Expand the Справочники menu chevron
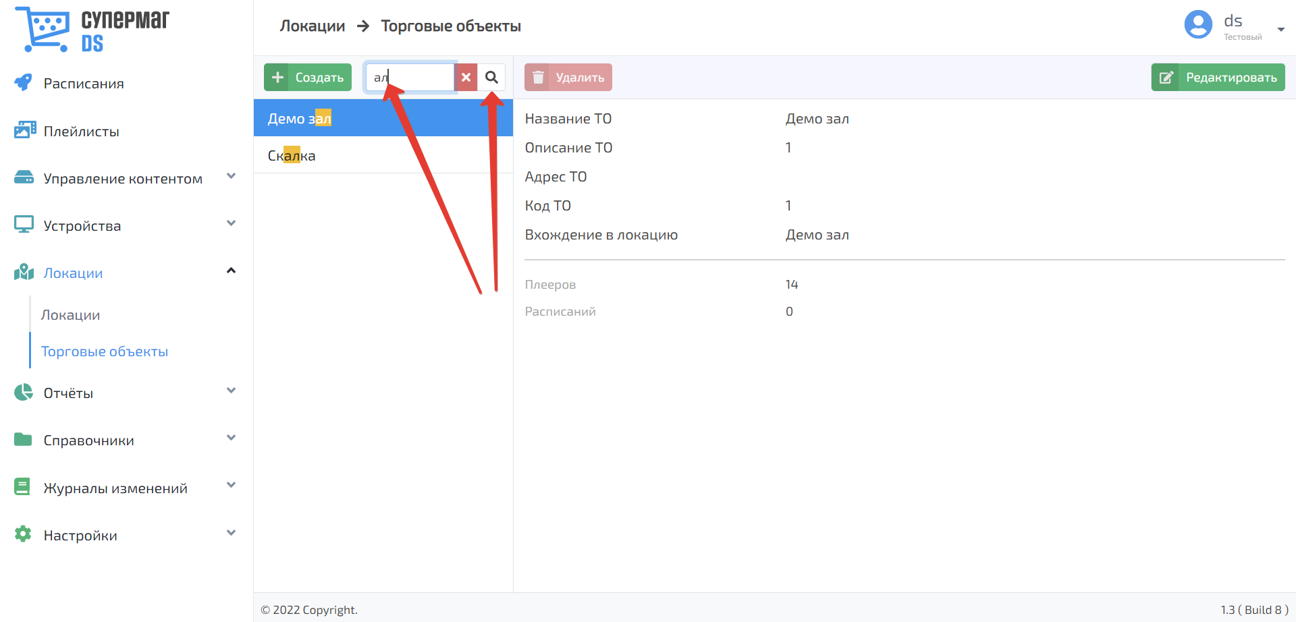 pos(232,438)
